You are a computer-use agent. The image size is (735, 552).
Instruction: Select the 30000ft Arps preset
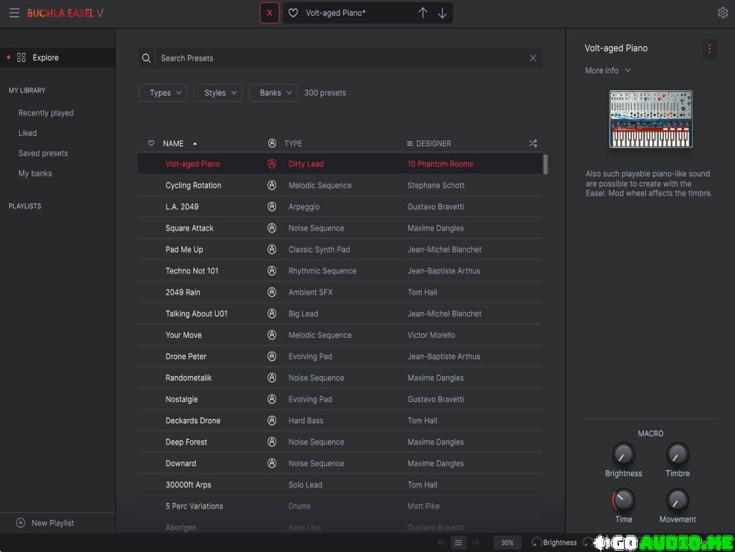[x=340, y=485]
